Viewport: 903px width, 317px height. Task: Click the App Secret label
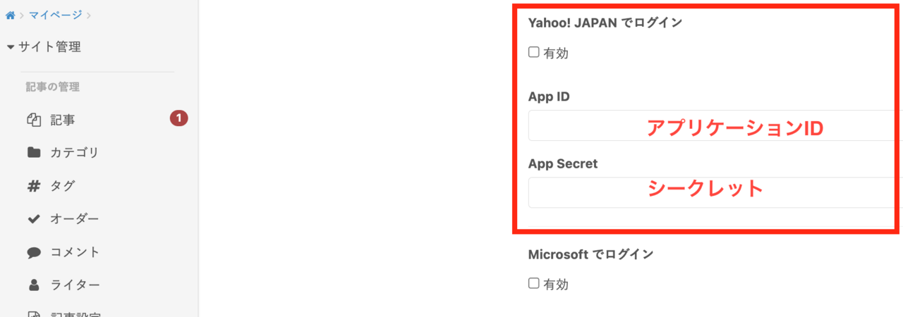click(x=562, y=164)
